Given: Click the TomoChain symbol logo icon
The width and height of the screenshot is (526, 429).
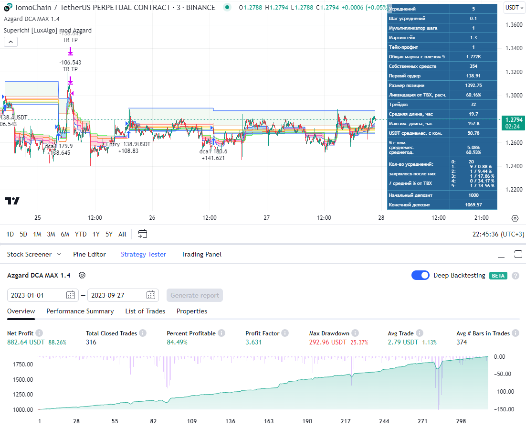Looking at the screenshot, I should 8,7.
